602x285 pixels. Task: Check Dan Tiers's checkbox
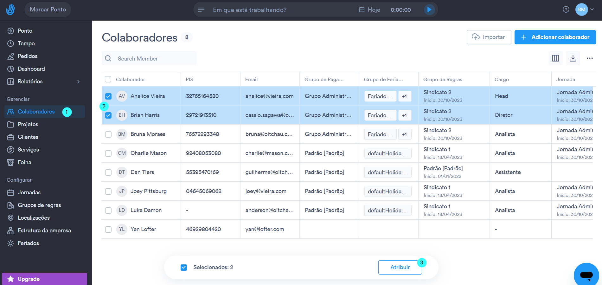point(108,172)
